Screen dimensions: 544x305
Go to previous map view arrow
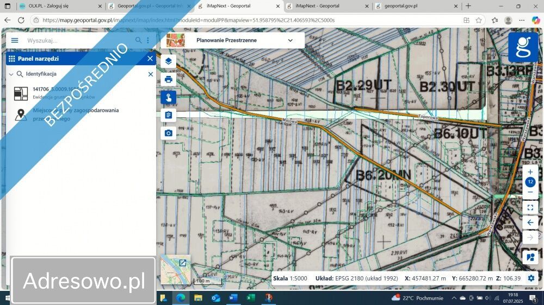coord(530,223)
